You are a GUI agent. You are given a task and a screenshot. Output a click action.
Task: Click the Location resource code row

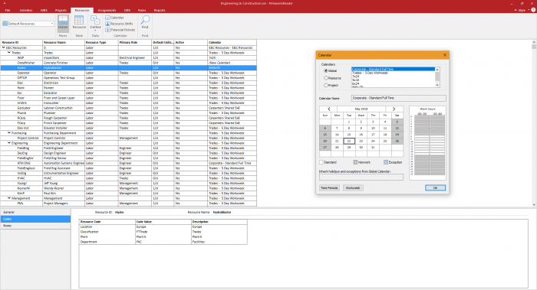click(163, 226)
